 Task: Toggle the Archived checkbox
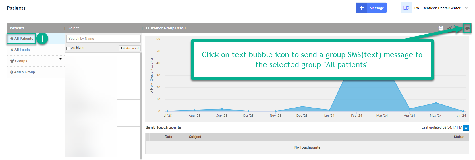(68, 48)
